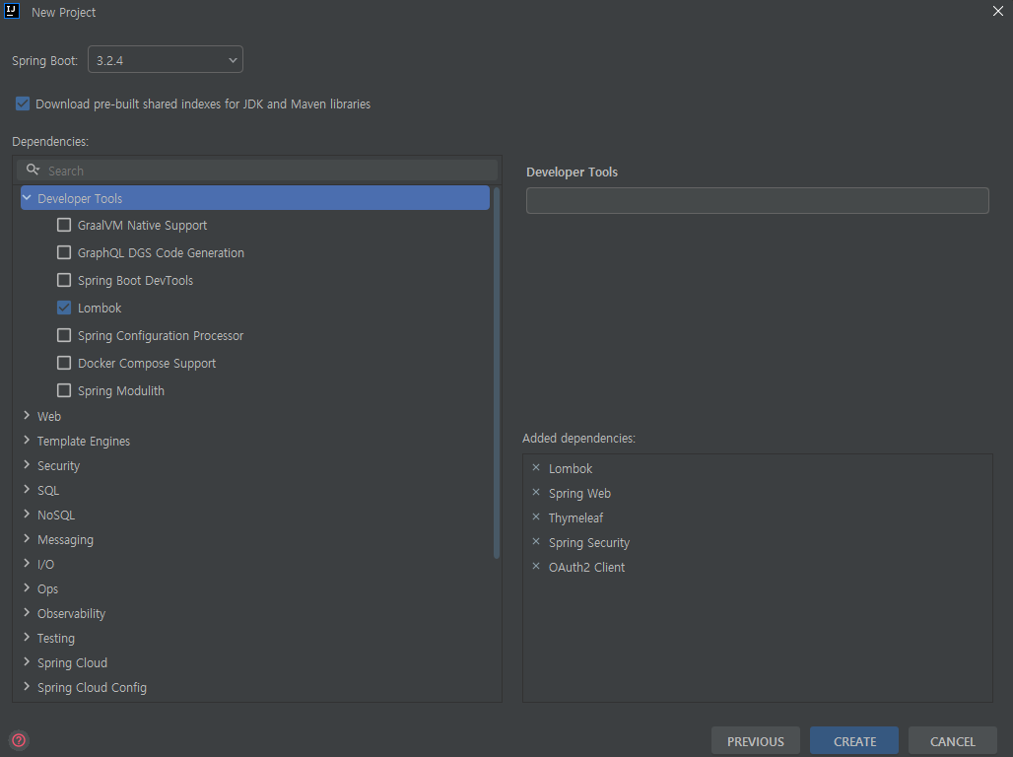Select 'Web' category label
Image resolution: width=1013 pixels, height=757 pixels.
coord(49,416)
